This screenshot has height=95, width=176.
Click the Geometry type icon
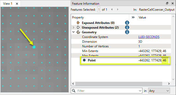(x=78, y=32)
